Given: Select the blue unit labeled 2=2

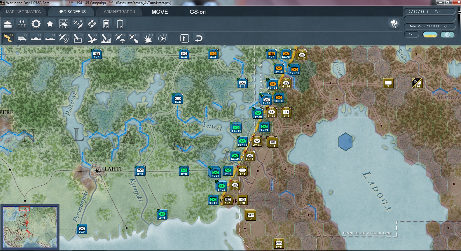Looking at the screenshot, I should click(82, 229).
